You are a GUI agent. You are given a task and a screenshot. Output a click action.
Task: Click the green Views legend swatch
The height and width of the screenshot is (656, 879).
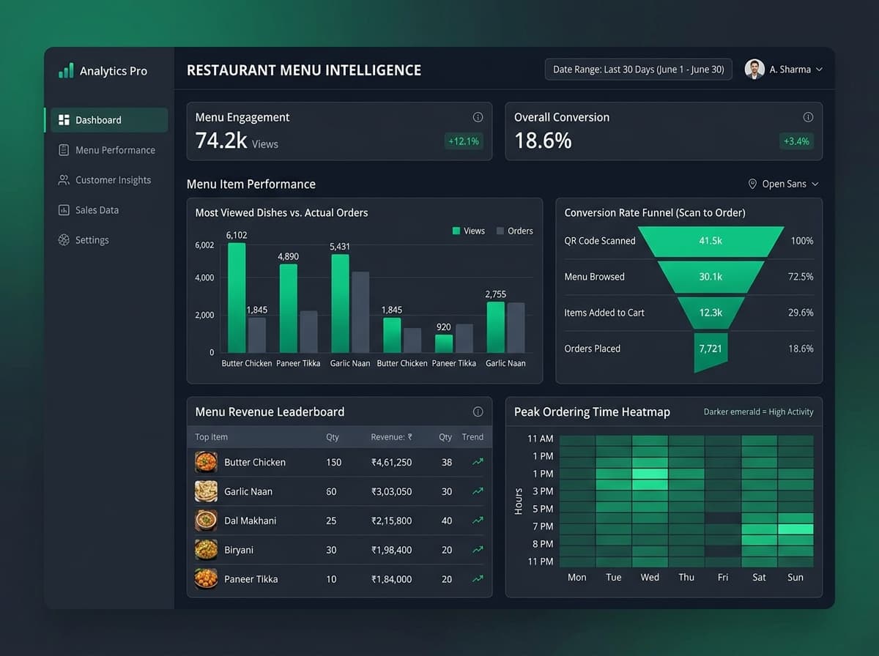pos(456,231)
